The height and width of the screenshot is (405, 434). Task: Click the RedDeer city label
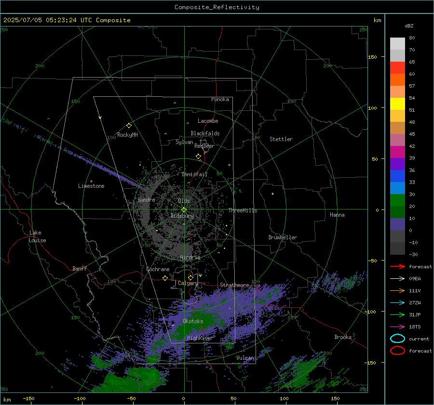pos(204,146)
